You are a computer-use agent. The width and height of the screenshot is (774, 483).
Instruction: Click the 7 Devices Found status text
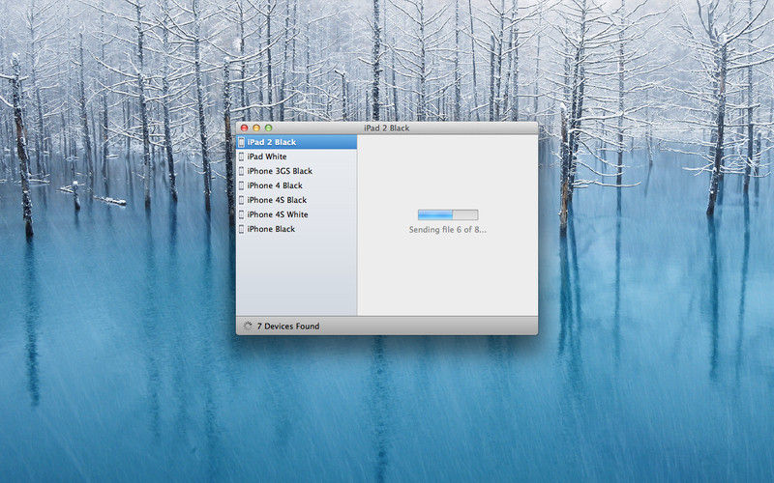(x=288, y=327)
